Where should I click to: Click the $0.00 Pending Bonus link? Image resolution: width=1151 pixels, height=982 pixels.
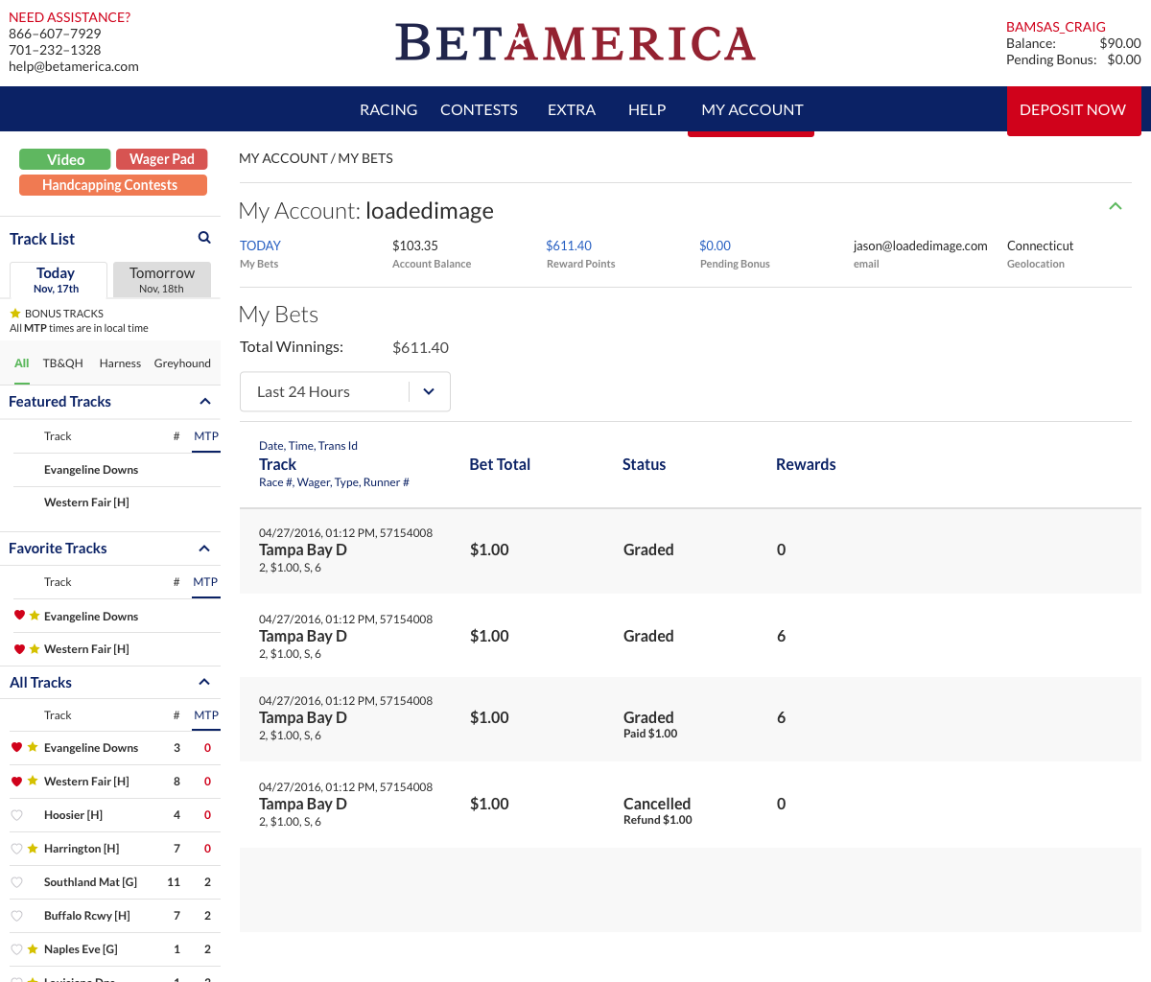pos(715,245)
